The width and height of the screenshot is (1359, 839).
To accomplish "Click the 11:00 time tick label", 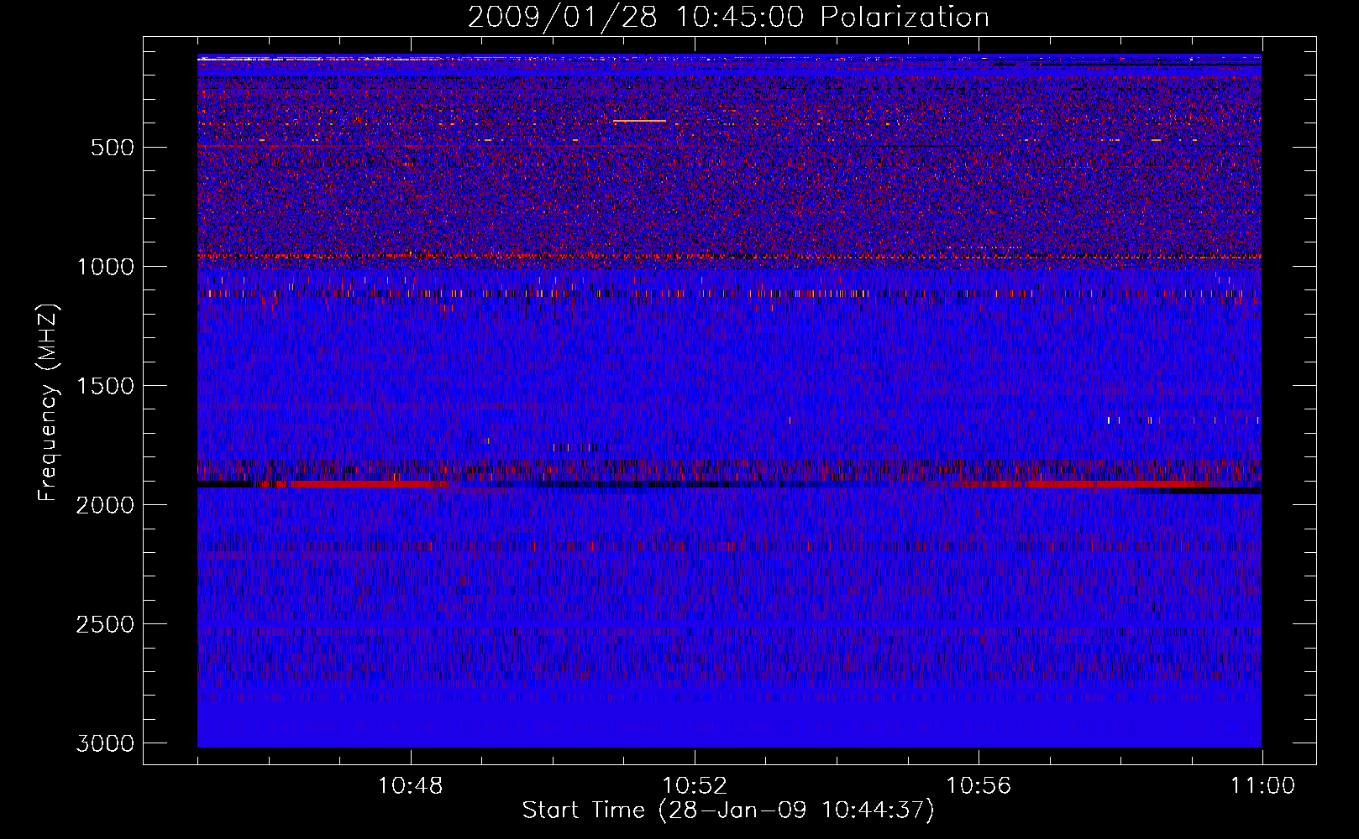I will coord(1262,786).
